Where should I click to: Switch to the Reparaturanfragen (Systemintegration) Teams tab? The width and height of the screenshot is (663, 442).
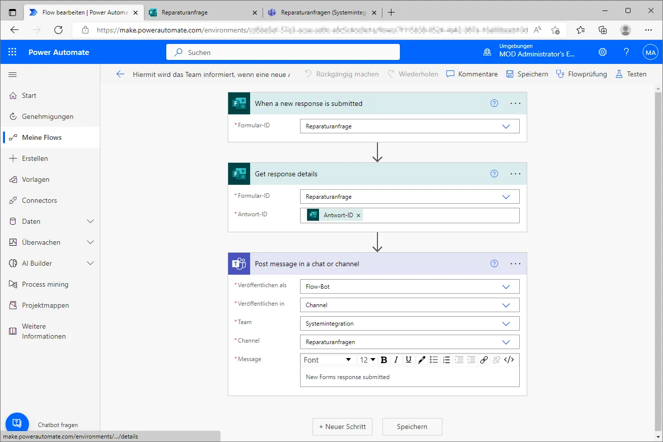(x=323, y=12)
